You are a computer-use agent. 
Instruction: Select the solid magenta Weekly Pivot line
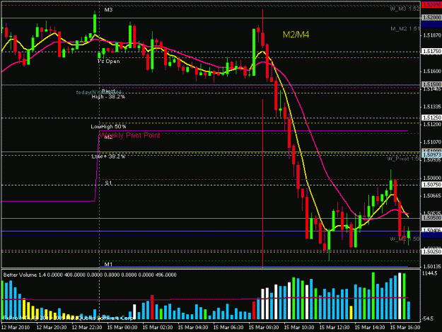pos(254,131)
